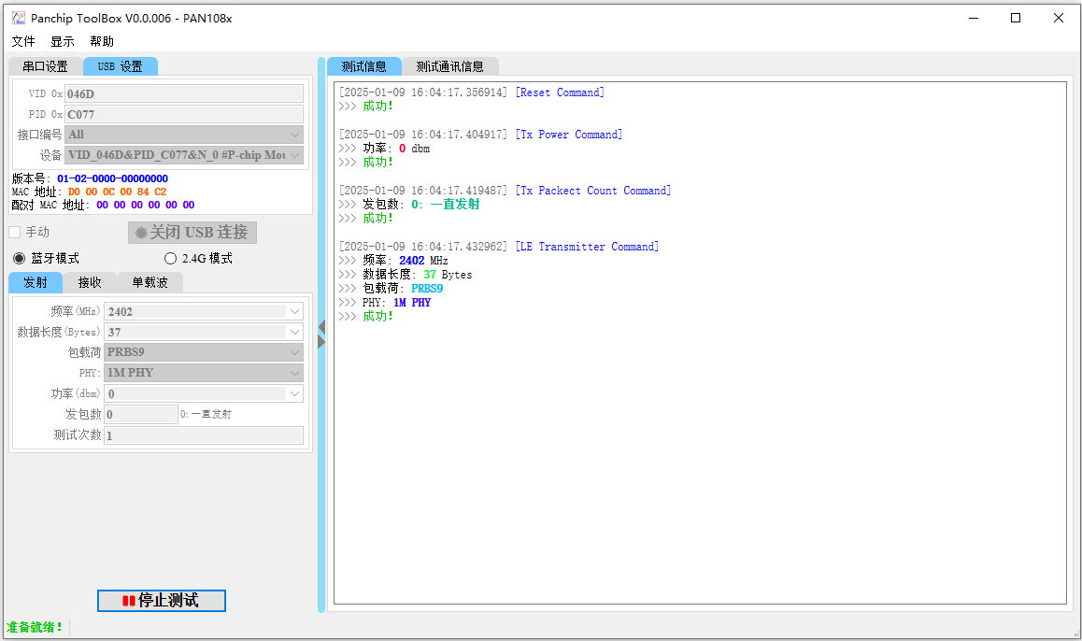
Task: Select the 测试通讯信息 tab
Action: (x=450, y=66)
